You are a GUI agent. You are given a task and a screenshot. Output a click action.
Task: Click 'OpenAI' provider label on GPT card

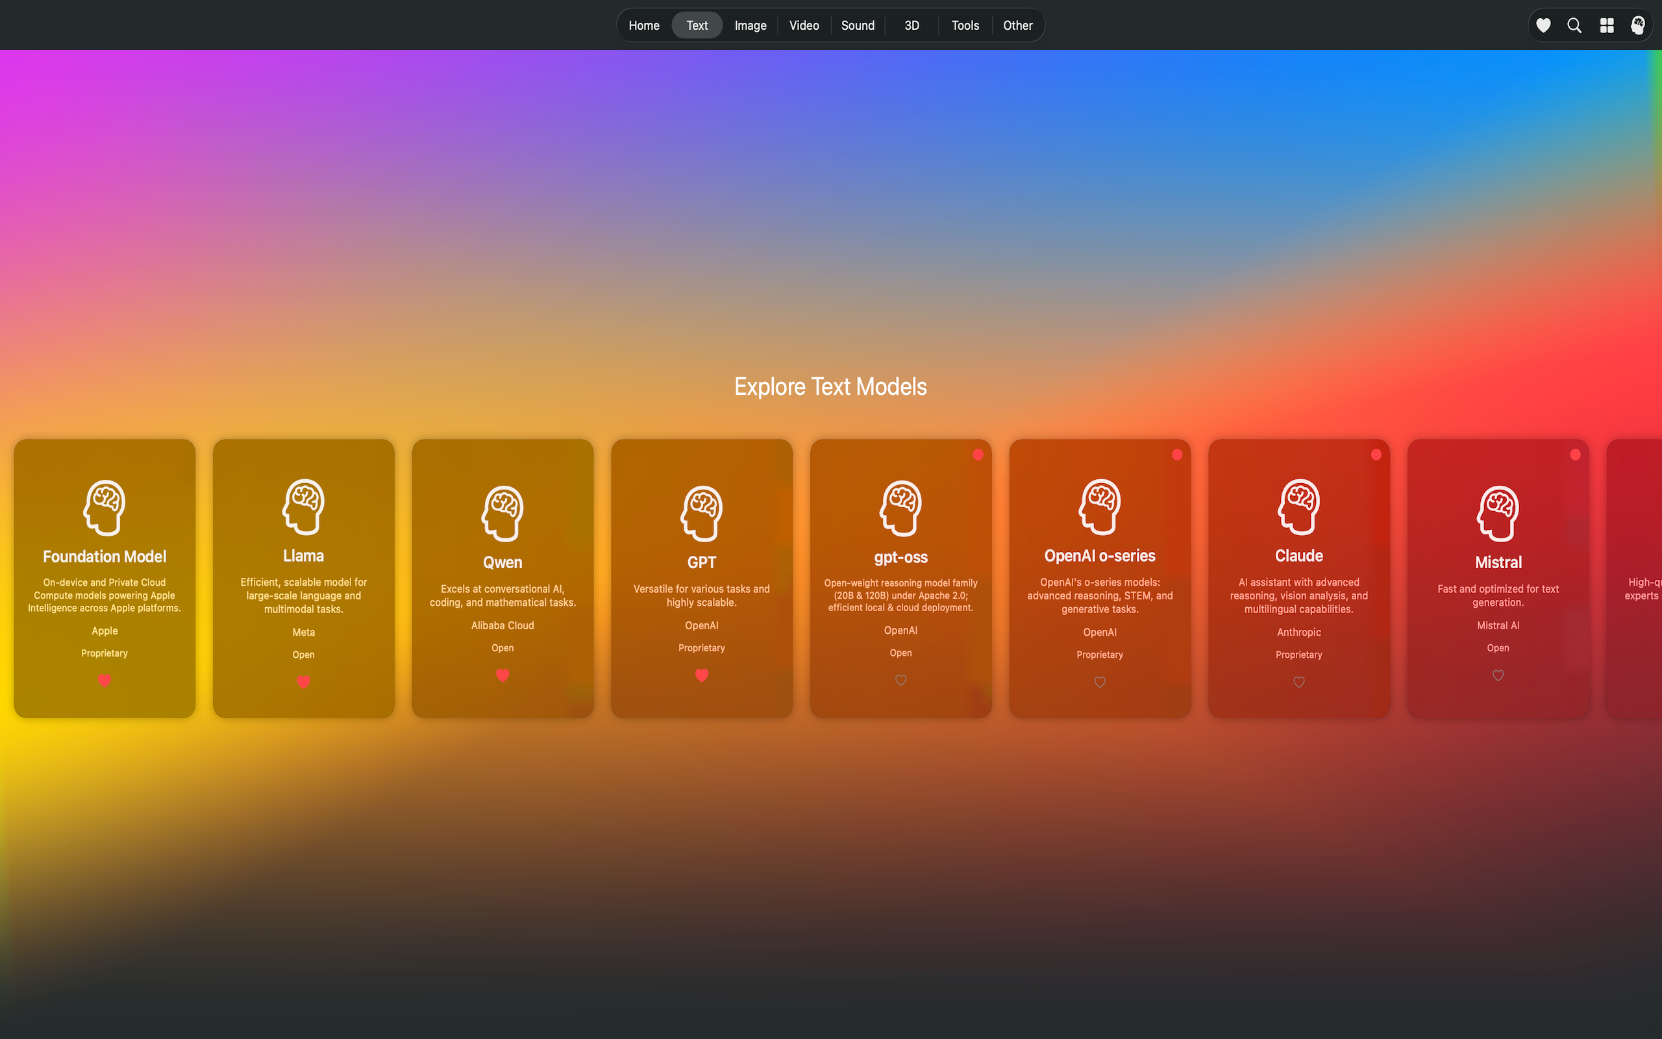pyautogui.click(x=702, y=625)
